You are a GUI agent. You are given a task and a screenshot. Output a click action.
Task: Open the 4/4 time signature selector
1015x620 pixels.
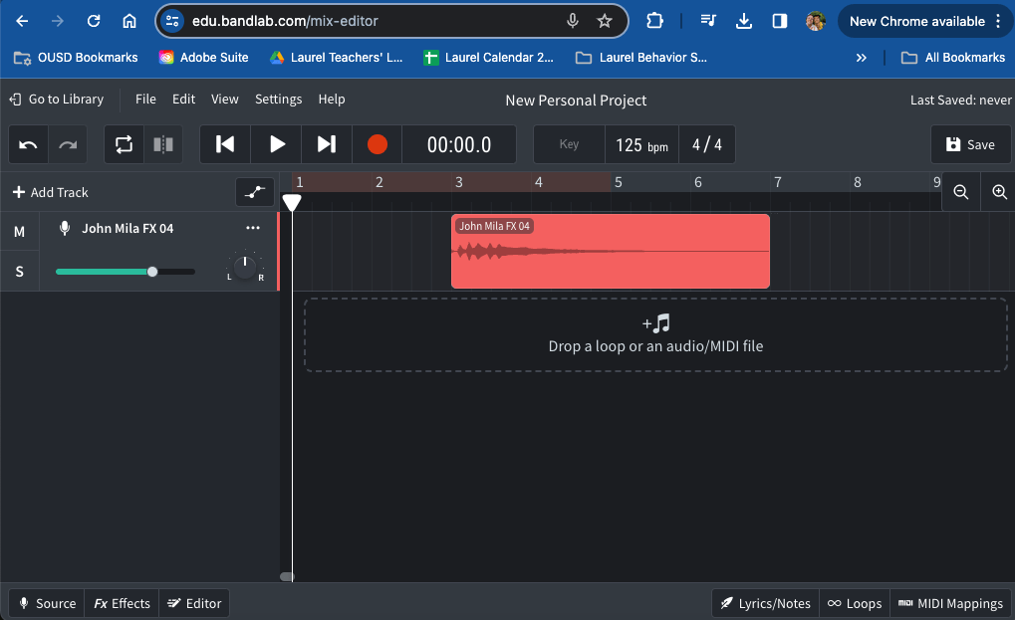click(x=707, y=144)
